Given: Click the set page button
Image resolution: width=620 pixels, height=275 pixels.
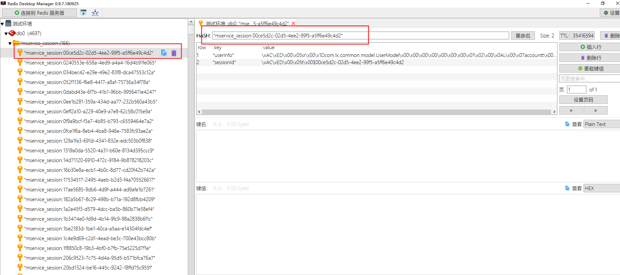Looking at the screenshot, I should 583,100.
